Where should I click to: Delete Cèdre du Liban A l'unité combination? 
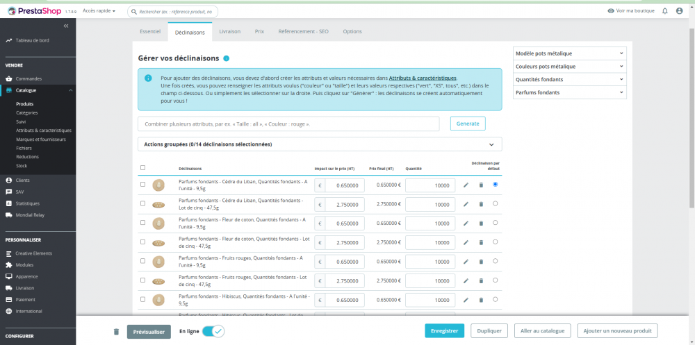[x=481, y=185]
